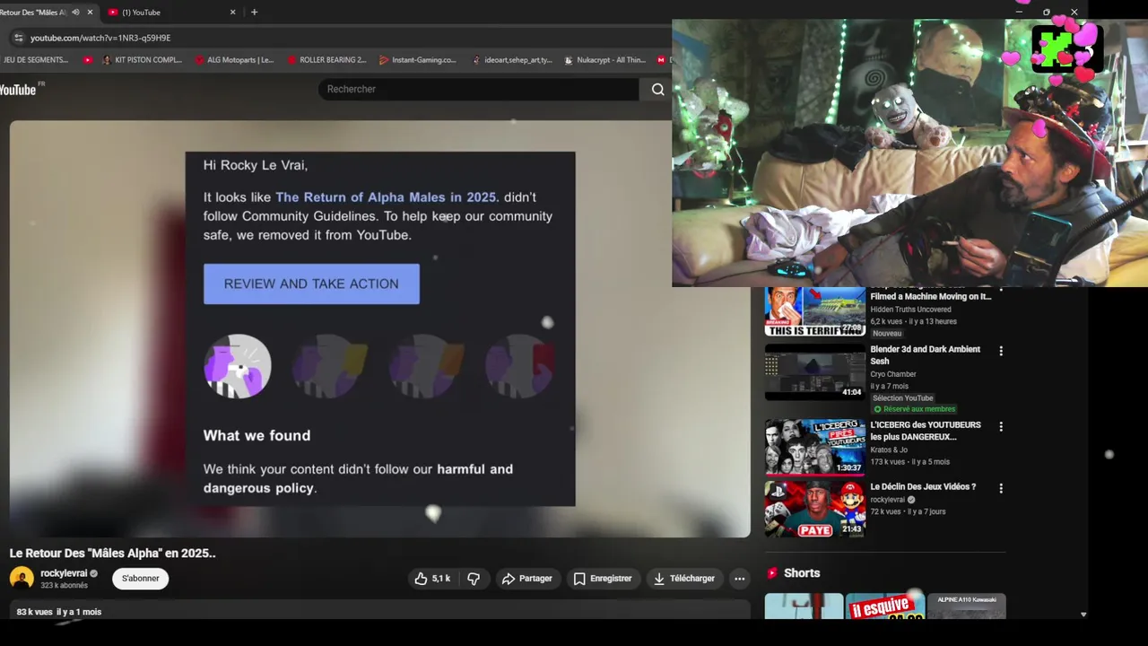The height and width of the screenshot is (646, 1148).
Task: Click the Enregistrer button
Action: [603, 579]
